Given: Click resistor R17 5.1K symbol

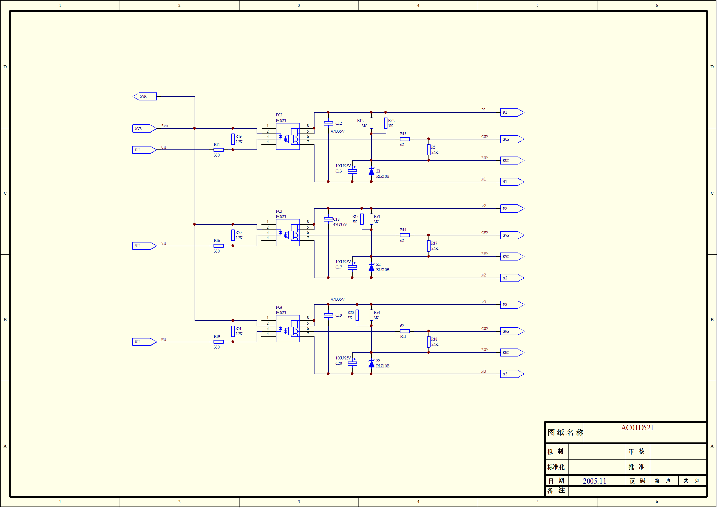Looking at the screenshot, I should [429, 246].
